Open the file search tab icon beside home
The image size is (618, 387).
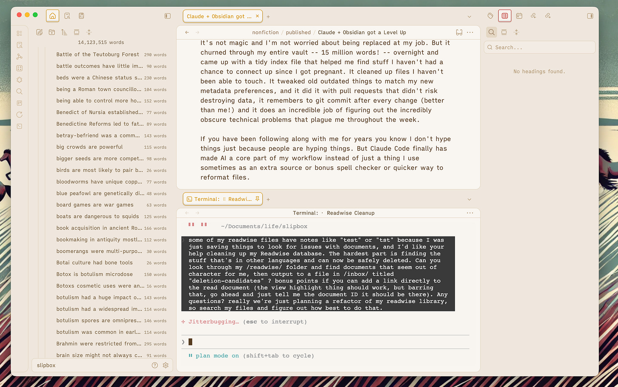67,16
